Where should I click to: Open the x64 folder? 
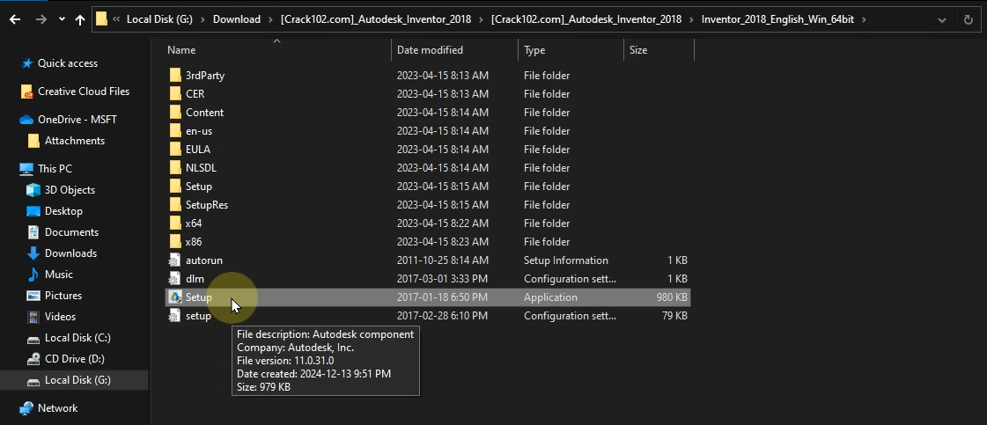coord(194,223)
